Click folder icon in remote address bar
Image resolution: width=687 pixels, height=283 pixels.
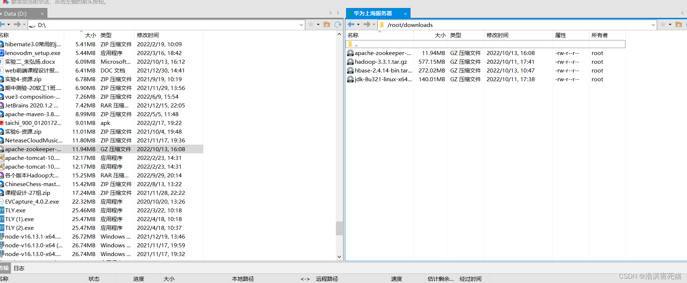point(382,25)
